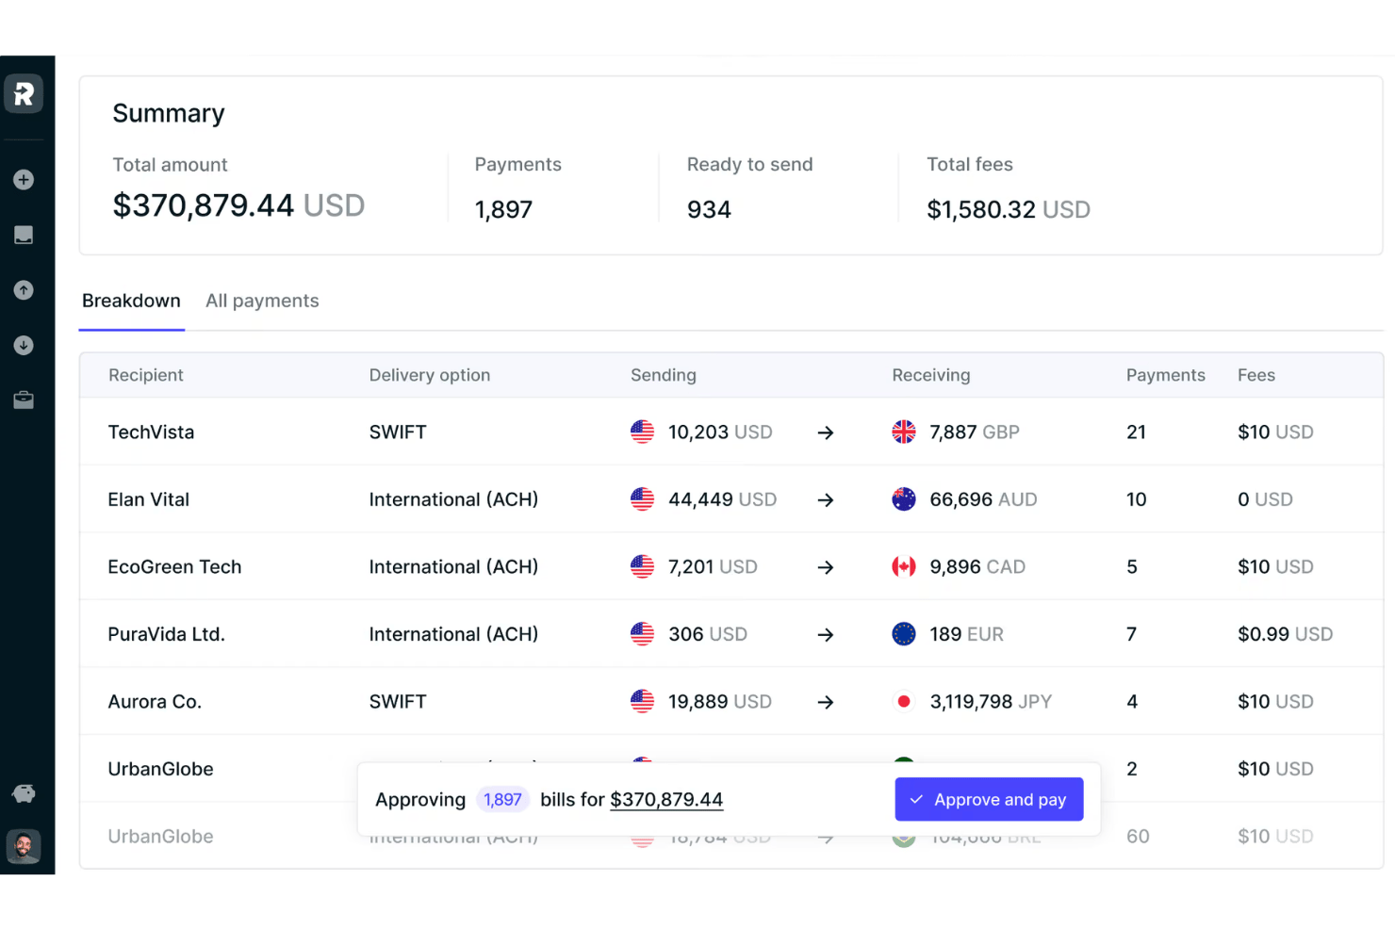
Task: Click the Approve and pay button
Action: (989, 799)
